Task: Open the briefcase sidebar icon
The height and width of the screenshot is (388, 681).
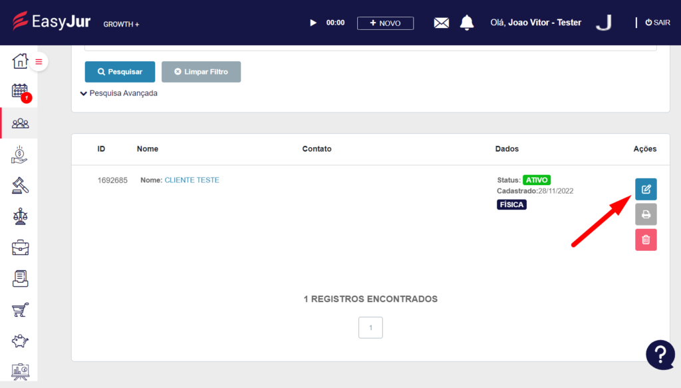Action: (20, 248)
